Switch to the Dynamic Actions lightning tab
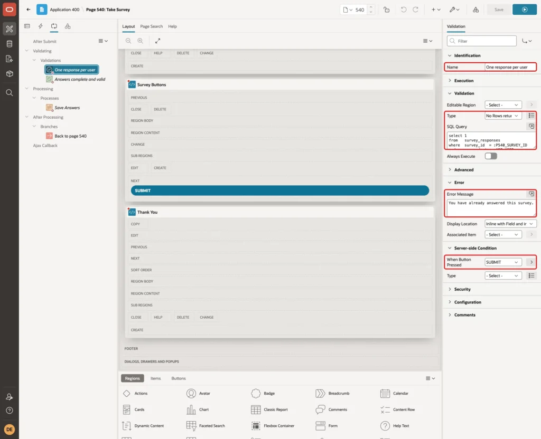The height and width of the screenshot is (439, 541). [40, 26]
